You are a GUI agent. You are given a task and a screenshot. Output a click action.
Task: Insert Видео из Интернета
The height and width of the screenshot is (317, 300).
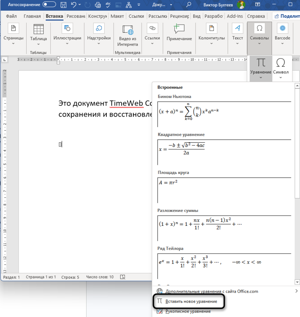point(128,36)
